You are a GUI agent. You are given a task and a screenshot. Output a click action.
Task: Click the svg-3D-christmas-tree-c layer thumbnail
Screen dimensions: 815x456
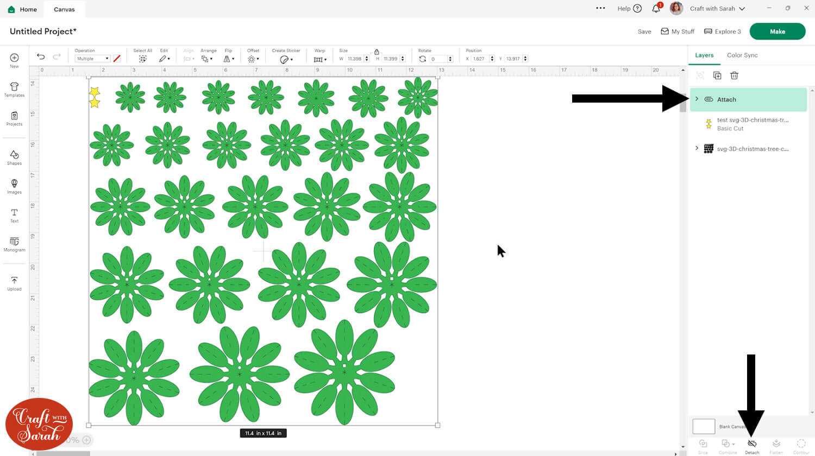tap(709, 148)
